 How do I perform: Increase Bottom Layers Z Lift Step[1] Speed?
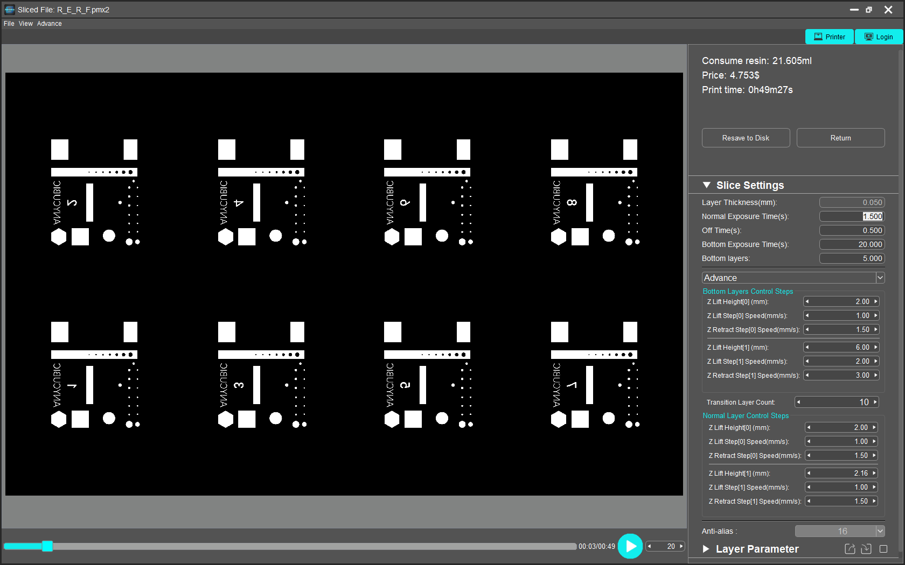(x=876, y=361)
